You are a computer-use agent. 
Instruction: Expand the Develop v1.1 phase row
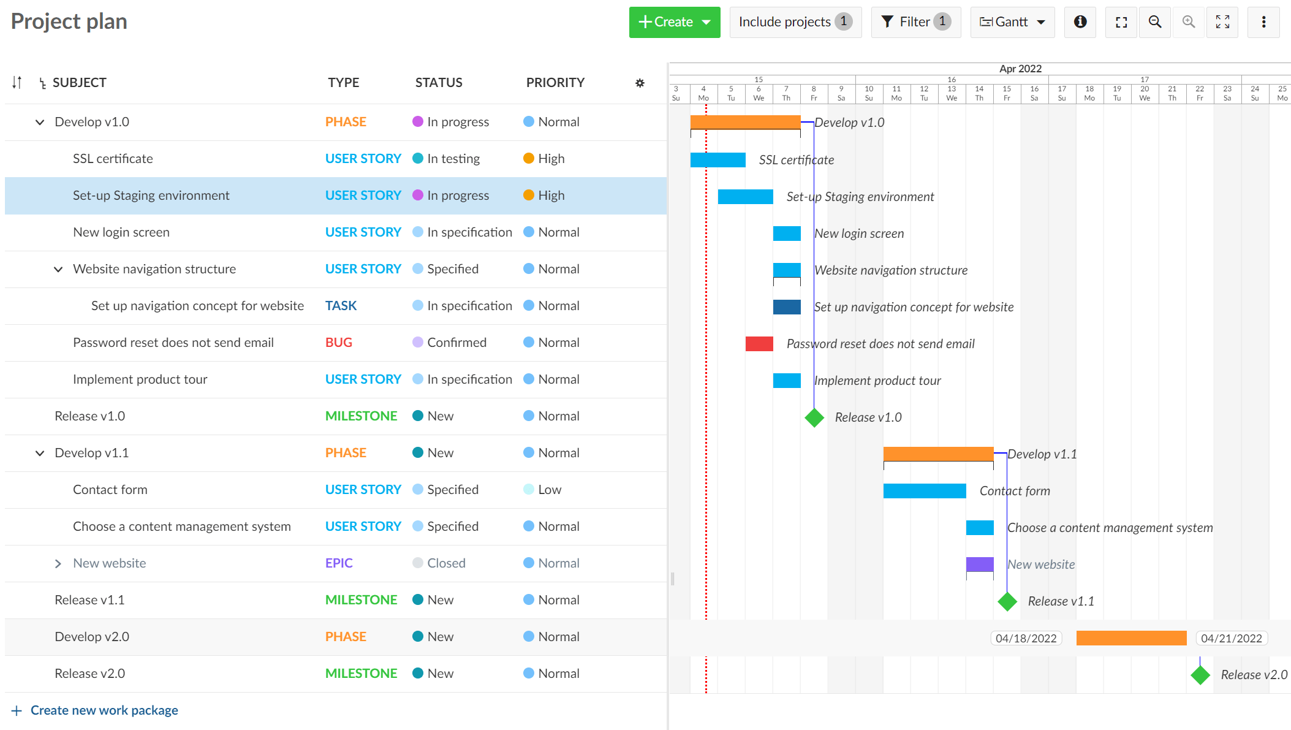tap(38, 452)
